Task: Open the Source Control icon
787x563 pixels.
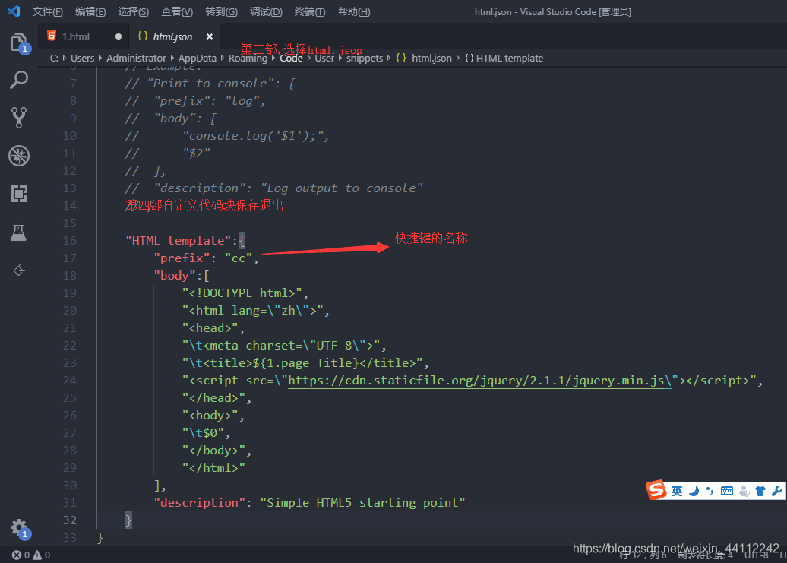Action: [19, 118]
